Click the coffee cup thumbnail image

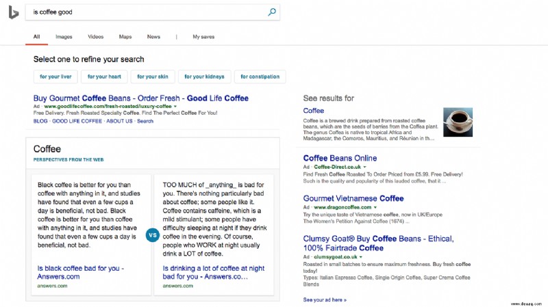click(458, 122)
